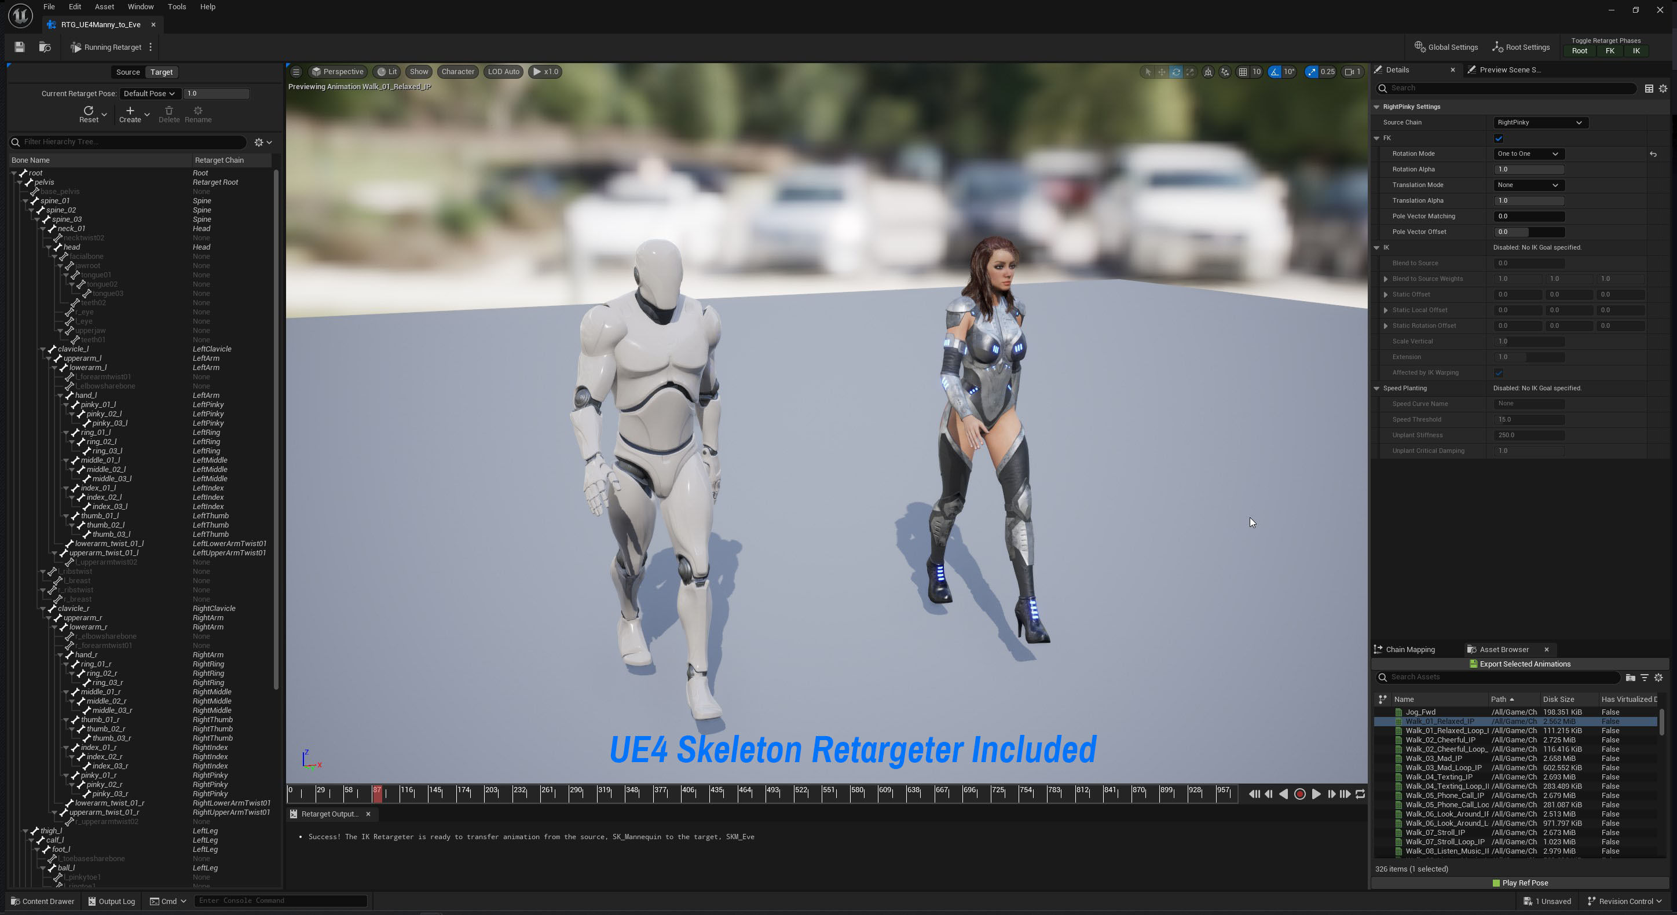This screenshot has width=1677, height=915.
Task: Save the retargeter asset with disk icon
Action: (20, 47)
